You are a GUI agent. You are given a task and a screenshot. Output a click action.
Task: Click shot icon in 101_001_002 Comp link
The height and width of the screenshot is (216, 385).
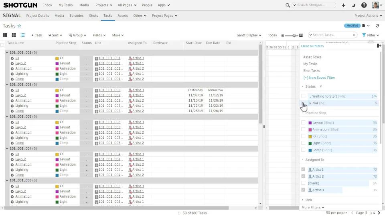click(97, 111)
